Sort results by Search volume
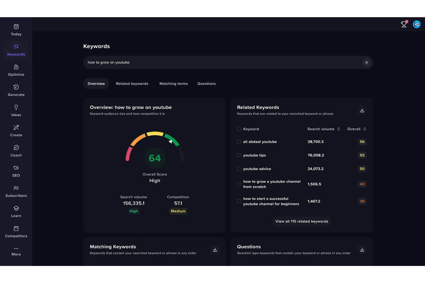This screenshot has width=425, height=283. point(338,129)
